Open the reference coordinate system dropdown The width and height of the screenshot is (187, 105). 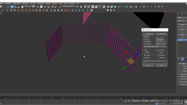28,6
